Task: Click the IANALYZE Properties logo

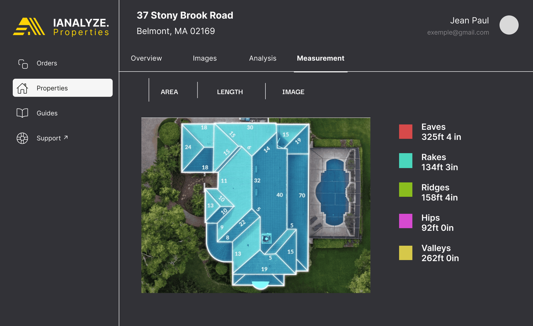Action: point(61,26)
